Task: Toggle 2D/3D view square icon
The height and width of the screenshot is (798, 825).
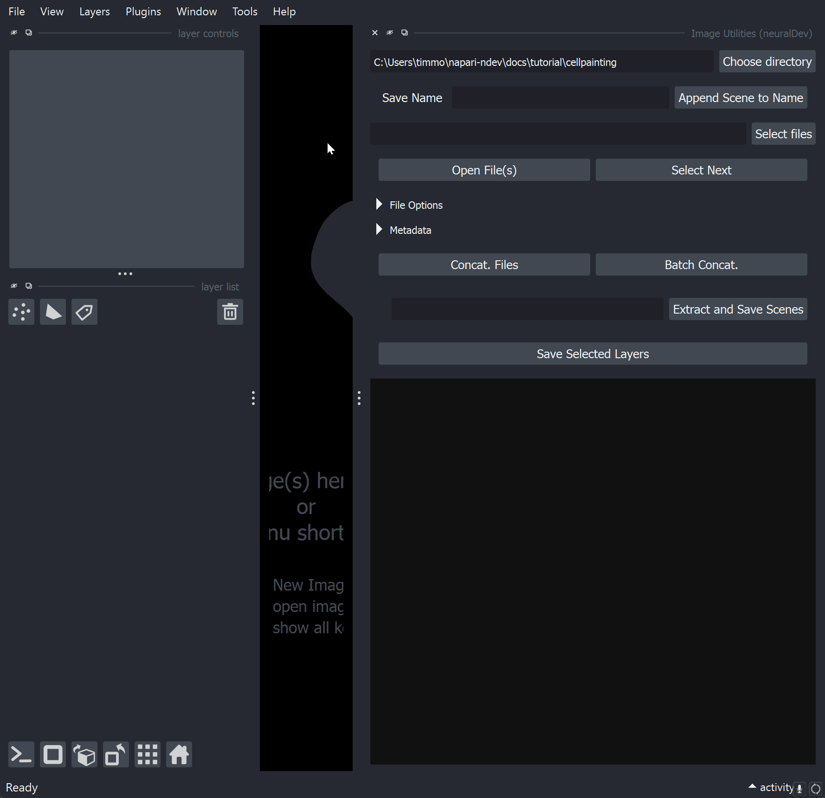Action: point(53,754)
